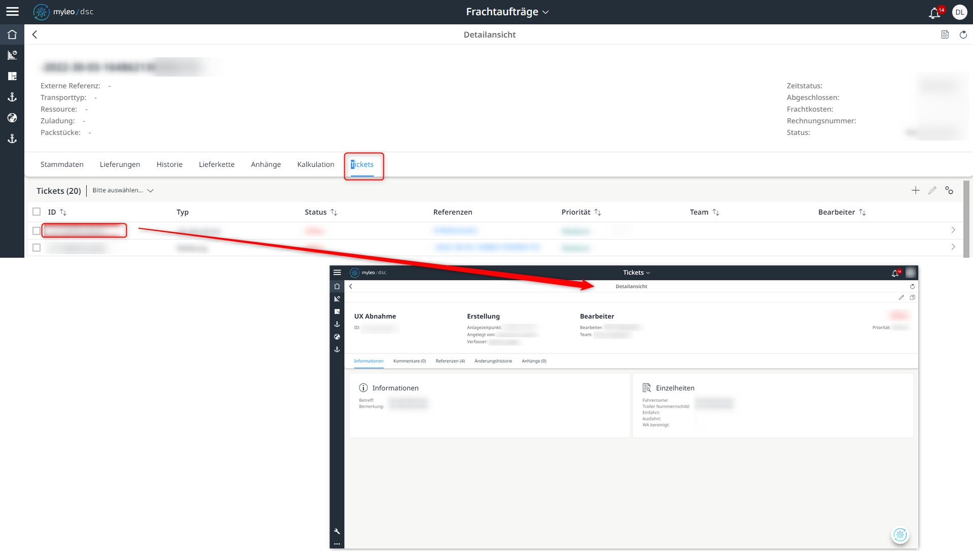Sort tickets by Priorität
Image resolution: width=973 pixels, height=551 pixels.
[x=598, y=212]
